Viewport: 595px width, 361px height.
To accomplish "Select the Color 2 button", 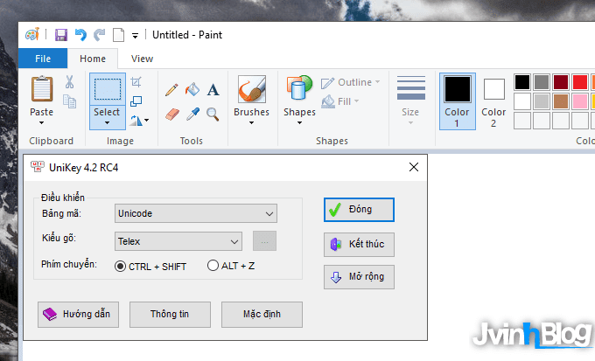I will (x=493, y=101).
